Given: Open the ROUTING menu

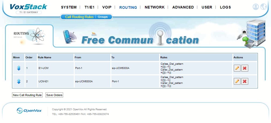Looking at the screenshot, I should point(128,7).
